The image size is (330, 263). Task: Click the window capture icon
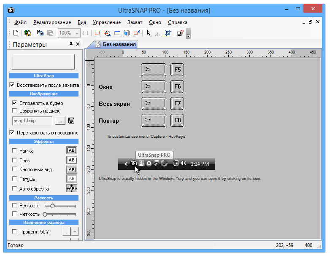[x=117, y=33]
